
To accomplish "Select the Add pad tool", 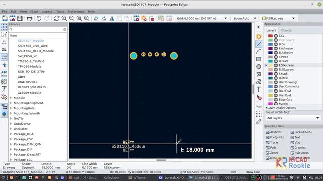I will click(259, 37).
